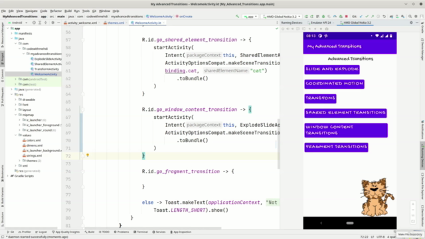Open the Git tool window
425x239 pixels.
tap(11, 232)
